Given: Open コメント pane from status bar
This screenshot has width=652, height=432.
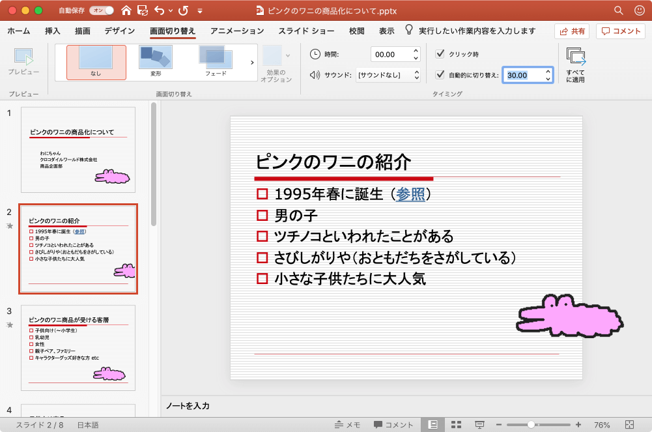Looking at the screenshot, I should click(x=393, y=425).
